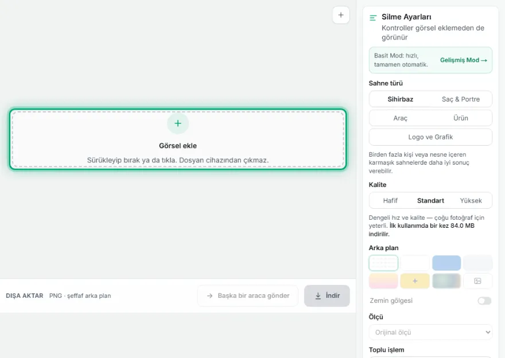Click the Başka bir araca gönder button
505x358 pixels.
248,295
